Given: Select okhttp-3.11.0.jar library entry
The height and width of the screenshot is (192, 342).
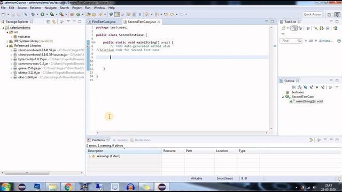Looking at the screenshot, I should [29, 73].
